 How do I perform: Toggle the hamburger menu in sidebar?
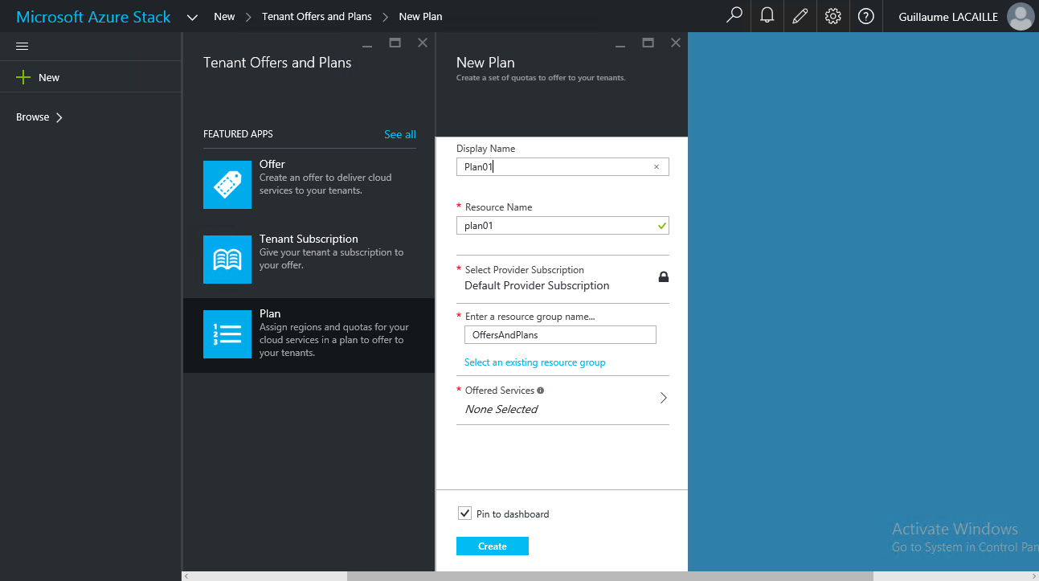[x=22, y=47]
